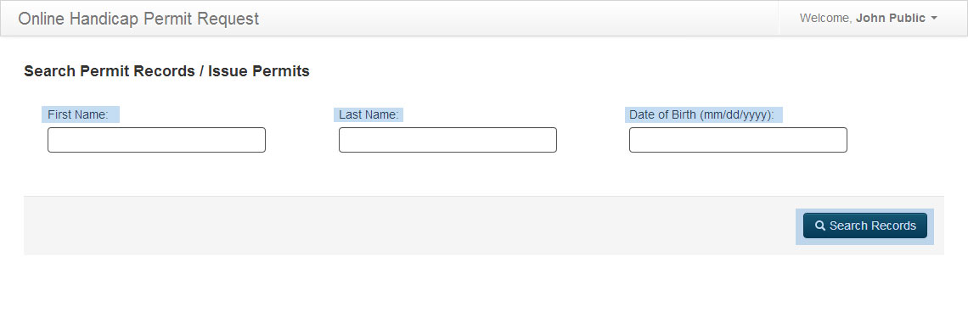Open the Online Handicap Permit Request home link
The image size is (968, 334).
pyautogui.click(x=139, y=19)
